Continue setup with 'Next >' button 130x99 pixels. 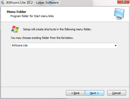pos(95,93)
